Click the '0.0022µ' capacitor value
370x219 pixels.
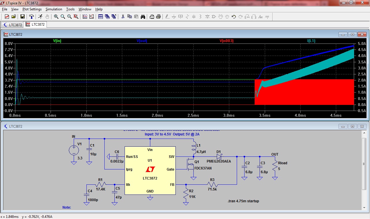point(117,161)
